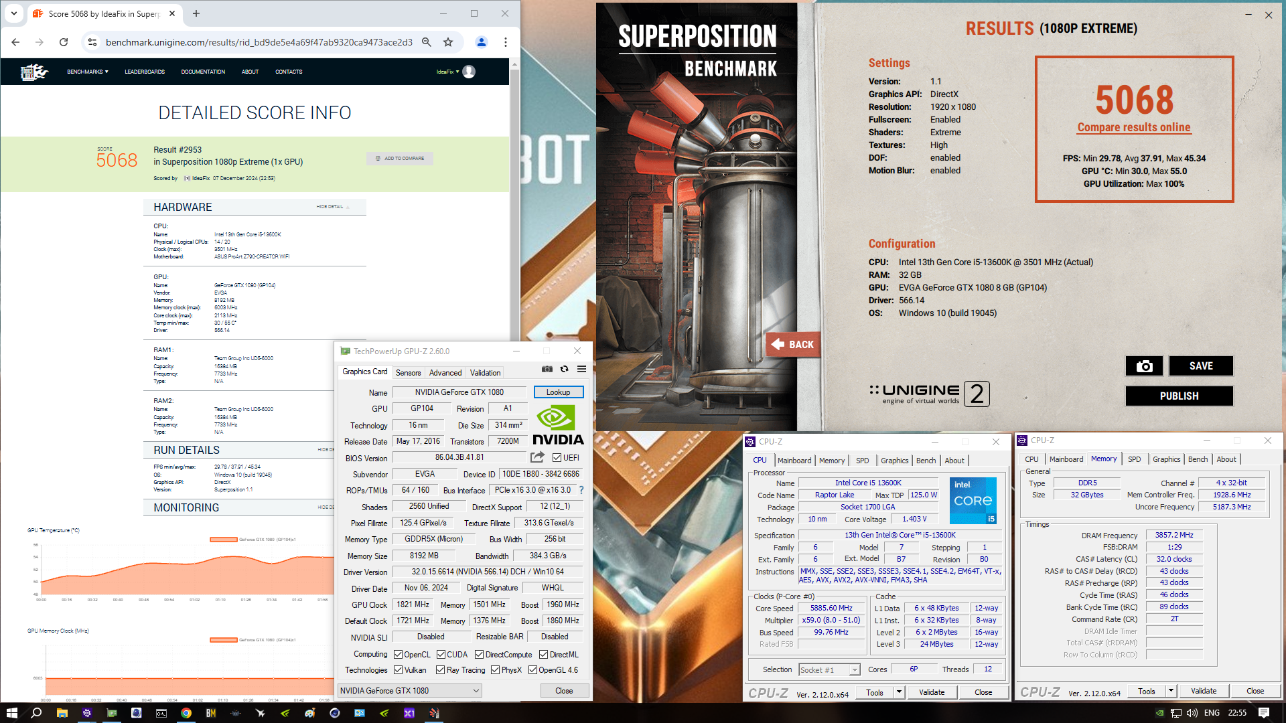Toggle the DirectML checkbox
This screenshot has height=723, width=1286.
click(544, 655)
